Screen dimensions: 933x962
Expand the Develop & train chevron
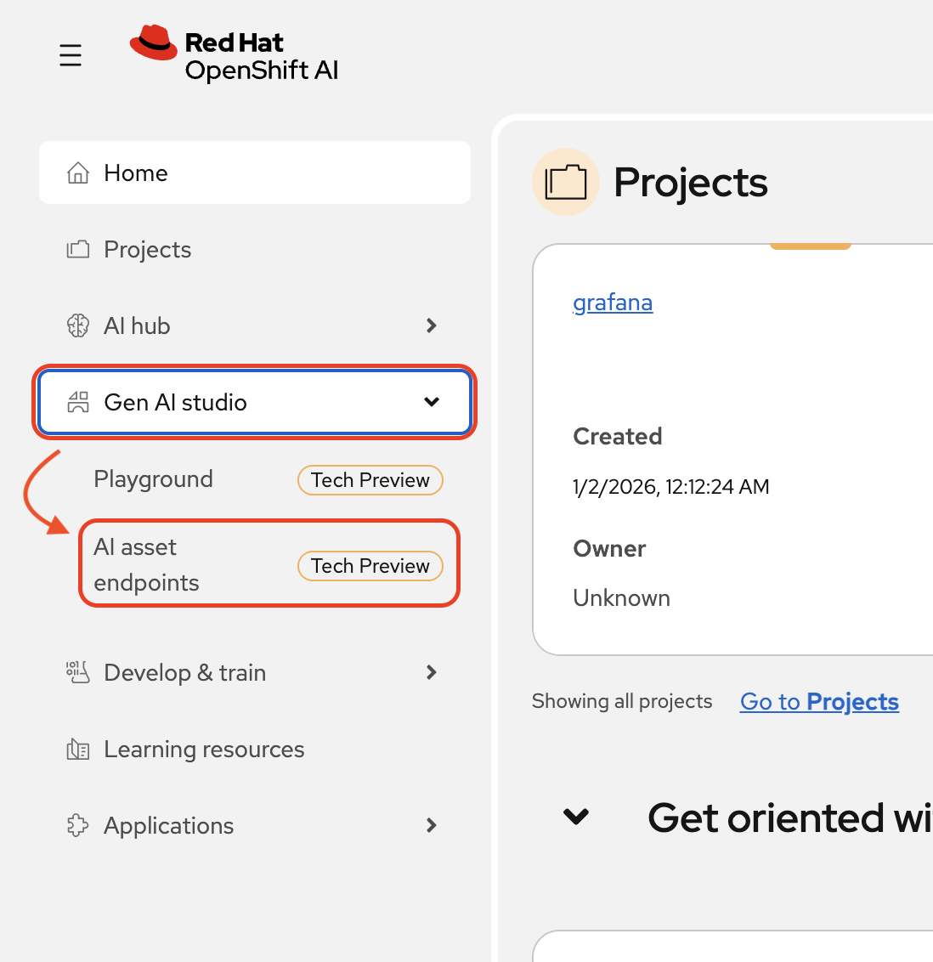[431, 672]
